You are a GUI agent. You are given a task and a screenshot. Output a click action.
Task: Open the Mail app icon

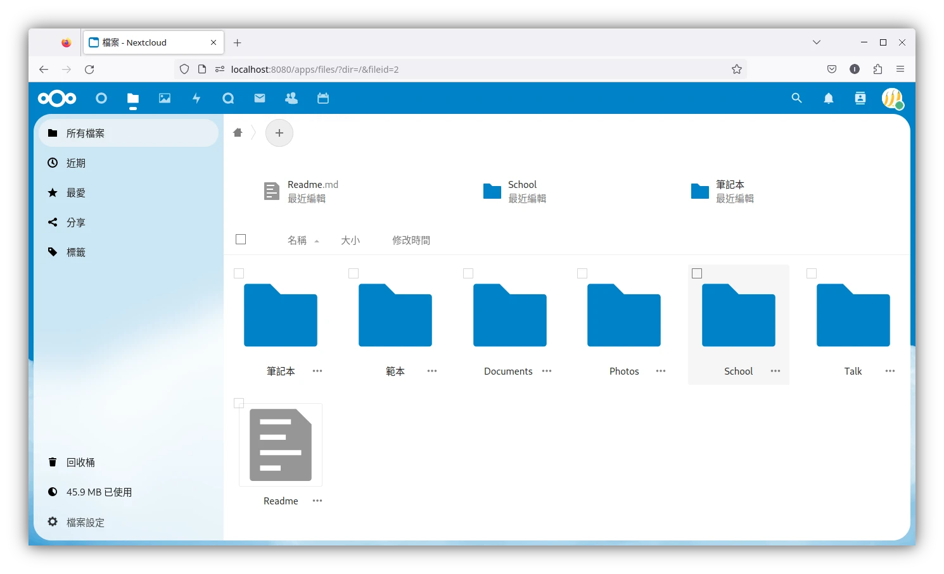point(259,98)
